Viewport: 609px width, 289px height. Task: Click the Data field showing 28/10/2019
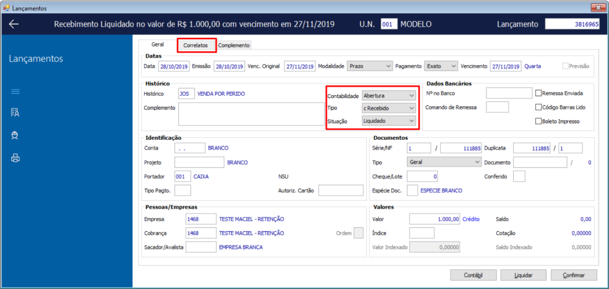(173, 67)
